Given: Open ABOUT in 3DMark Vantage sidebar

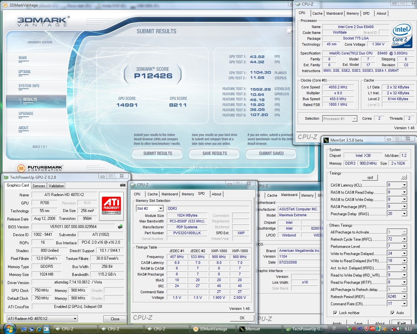Looking at the screenshot, I should (23, 128).
